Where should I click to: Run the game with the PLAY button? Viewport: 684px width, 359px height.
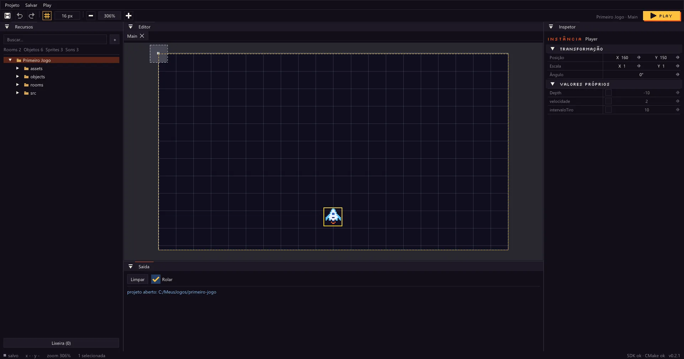(661, 16)
